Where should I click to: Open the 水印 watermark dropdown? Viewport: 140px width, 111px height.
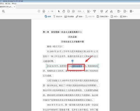(x=114, y=17)
